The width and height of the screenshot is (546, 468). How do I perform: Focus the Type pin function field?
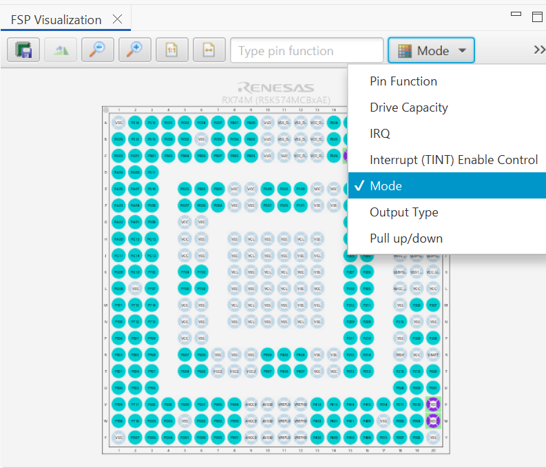pos(307,50)
